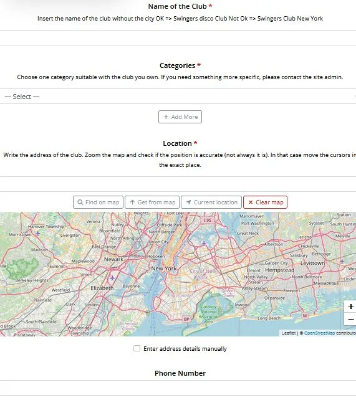Click the New York label on map
This screenshot has width=356, height=400.
coord(164,269)
